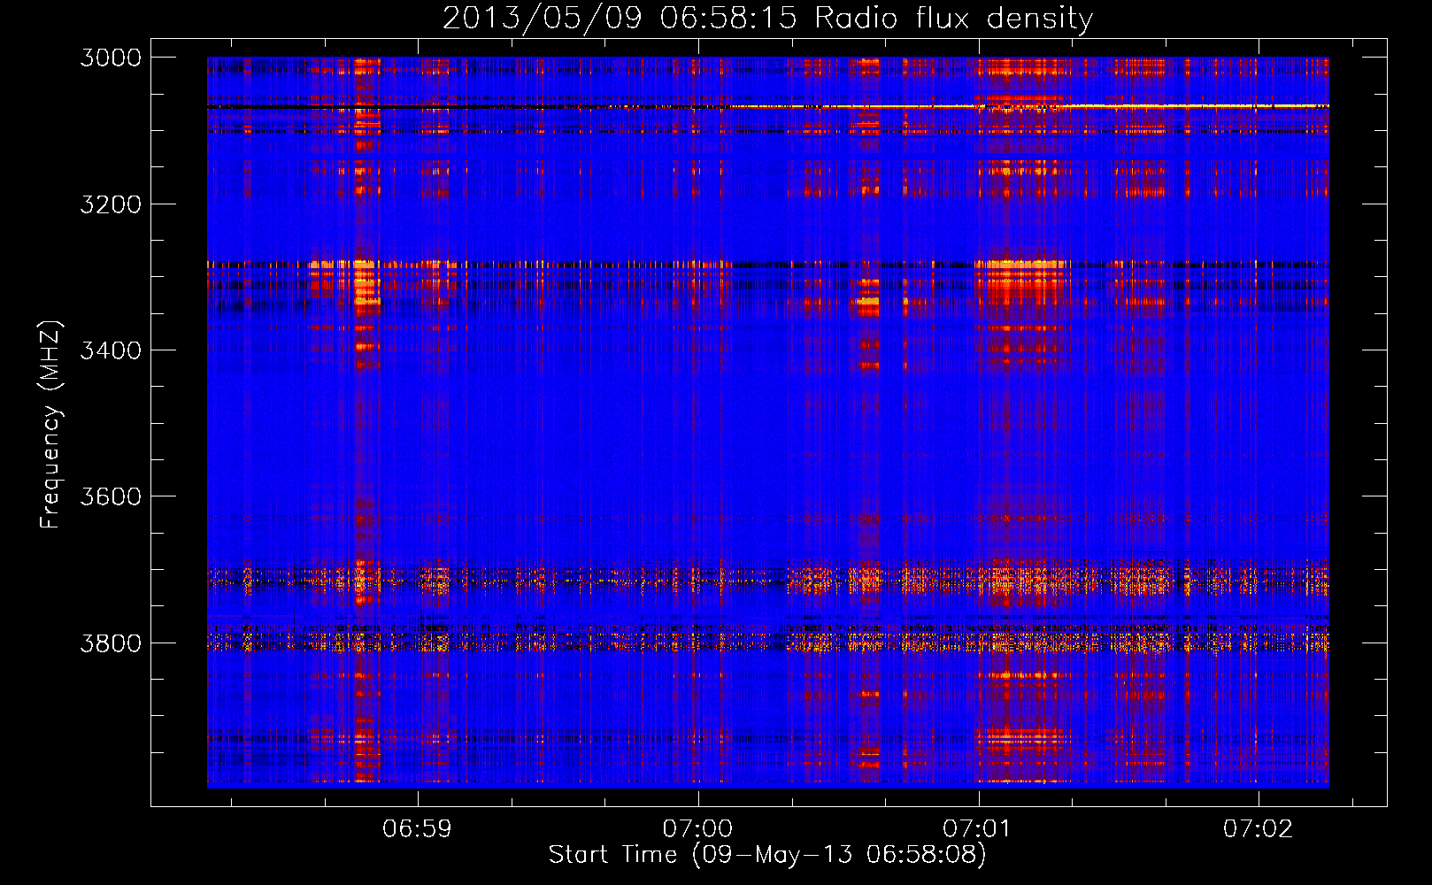Click the 07:01 time tick label

click(978, 828)
